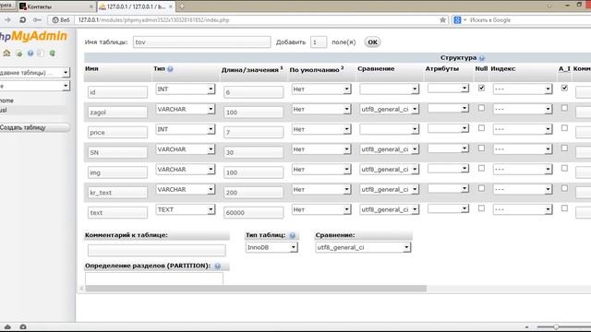Toggle Null checkbox for price row
The width and height of the screenshot is (591, 332).
481,128
